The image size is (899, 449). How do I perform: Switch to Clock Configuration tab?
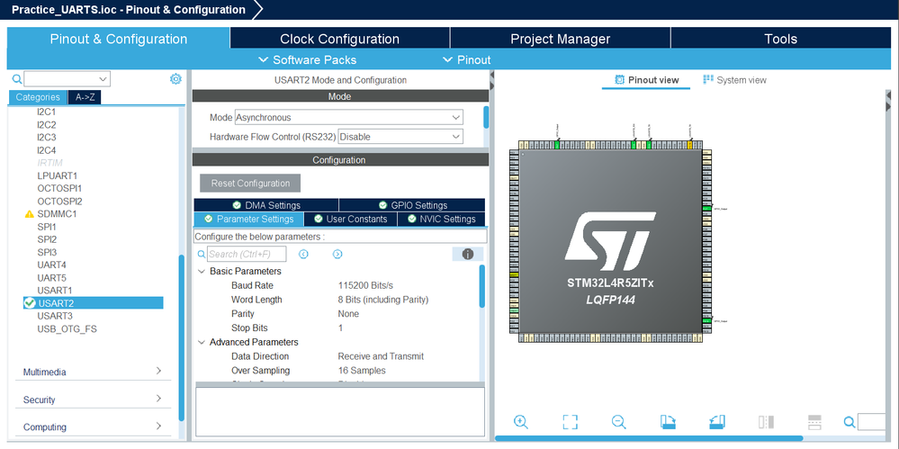[339, 39]
